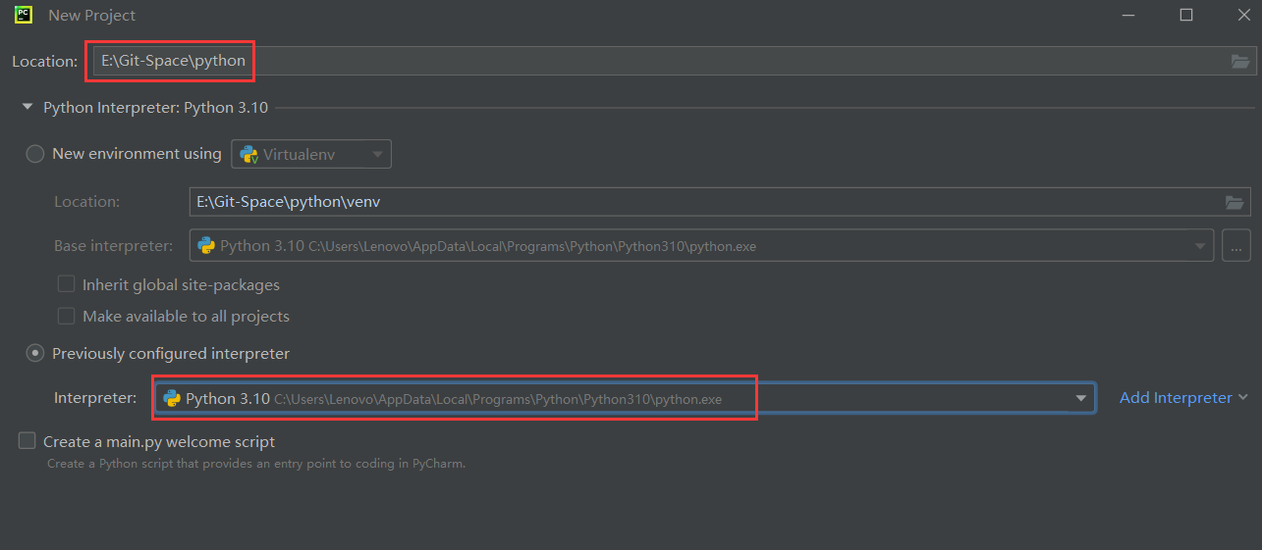Click the New Project window title

[x=92, y=16]
